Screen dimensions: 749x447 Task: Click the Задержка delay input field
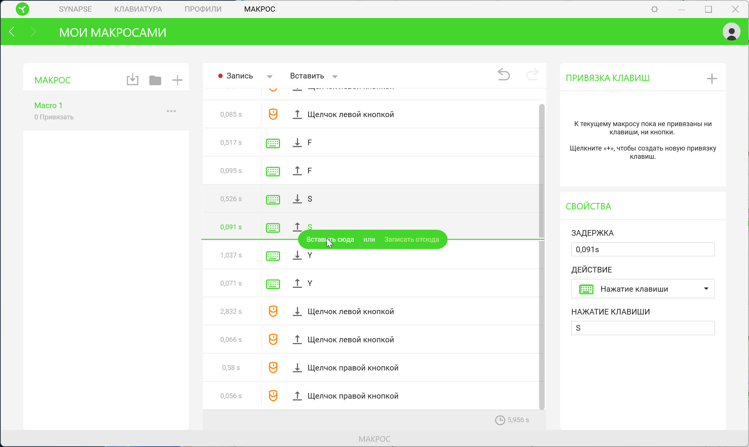tap(643, 250)
